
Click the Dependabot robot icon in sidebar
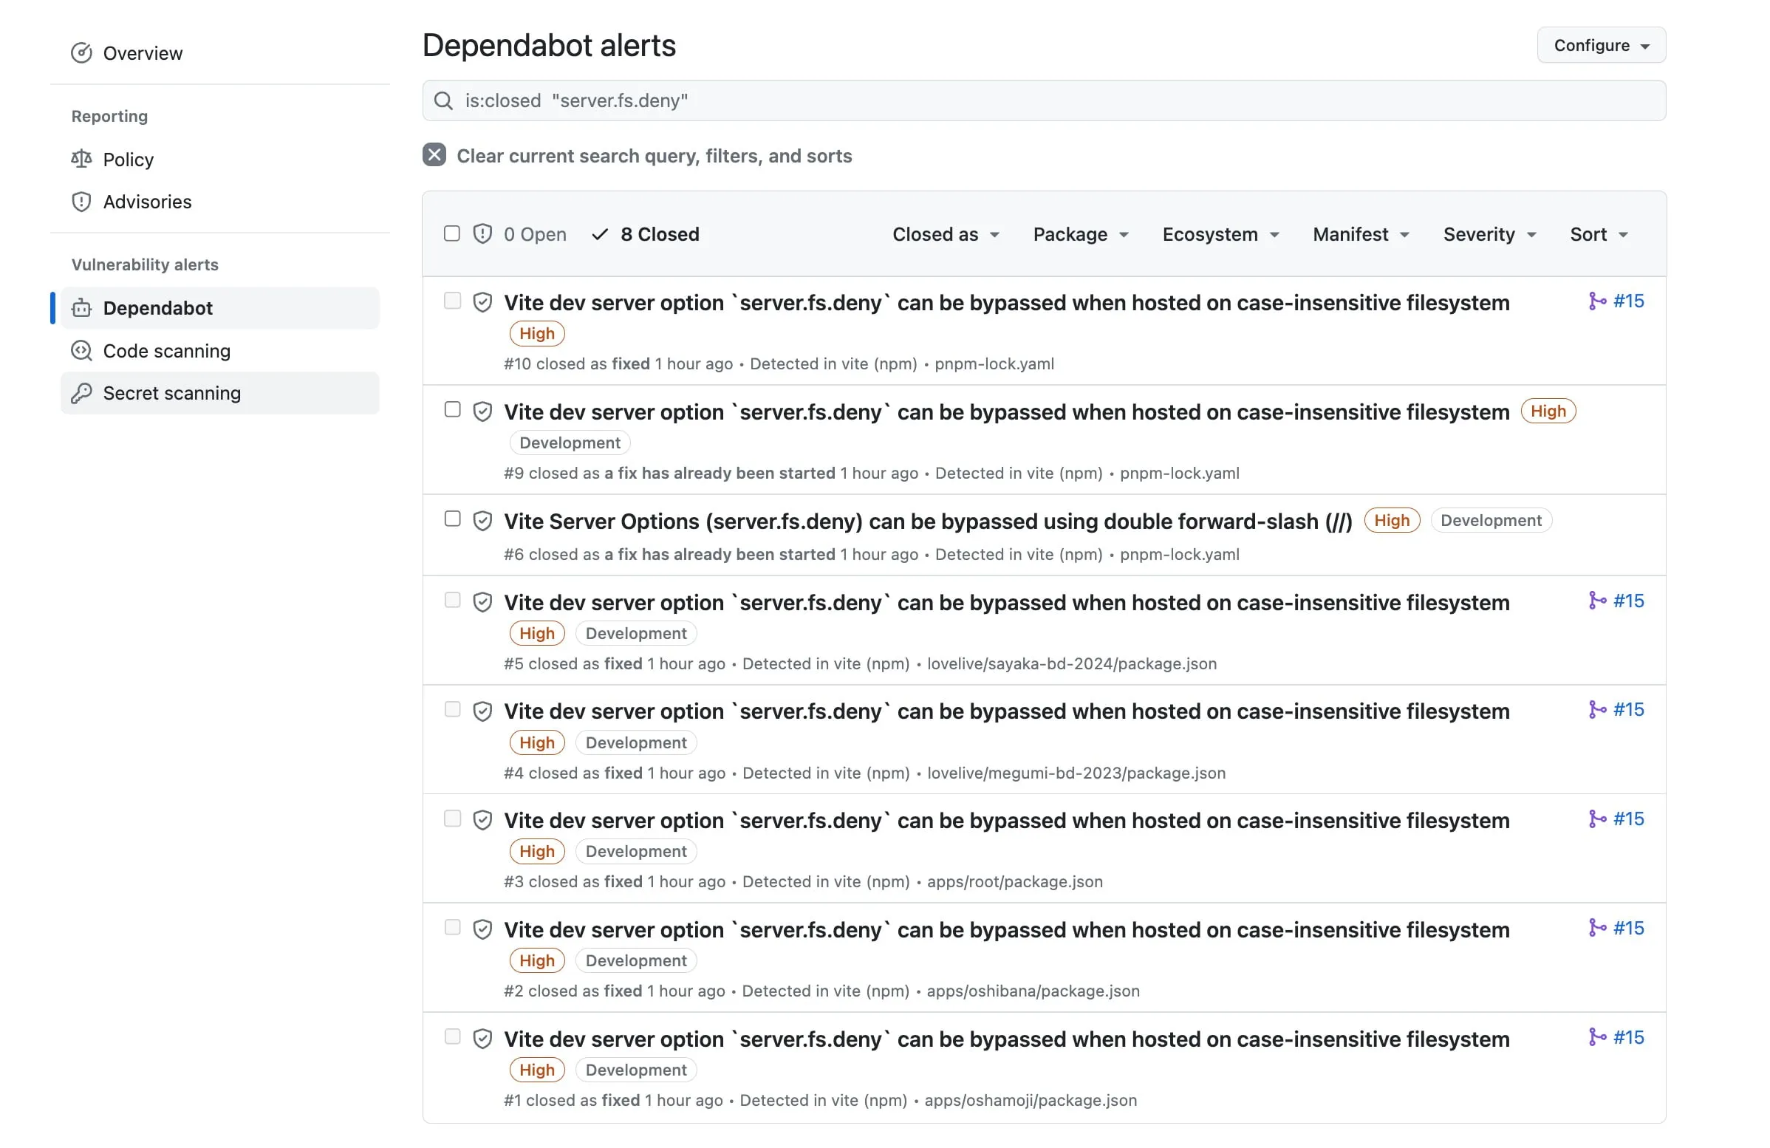[x=81, y=308]
